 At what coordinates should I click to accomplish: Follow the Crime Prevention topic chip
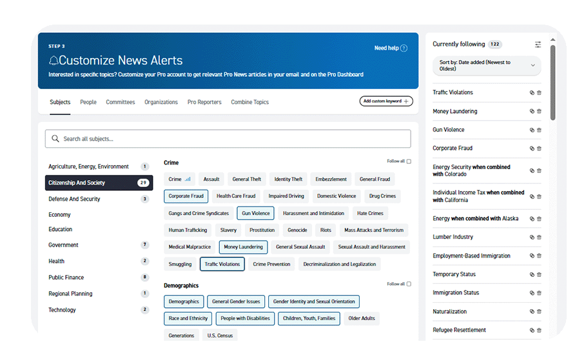[x=271, y=264]
